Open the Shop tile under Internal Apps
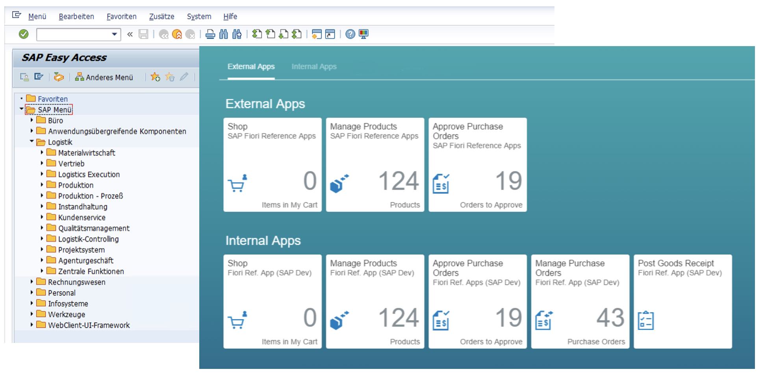This screenshot has width=764, height=376. 273,302
